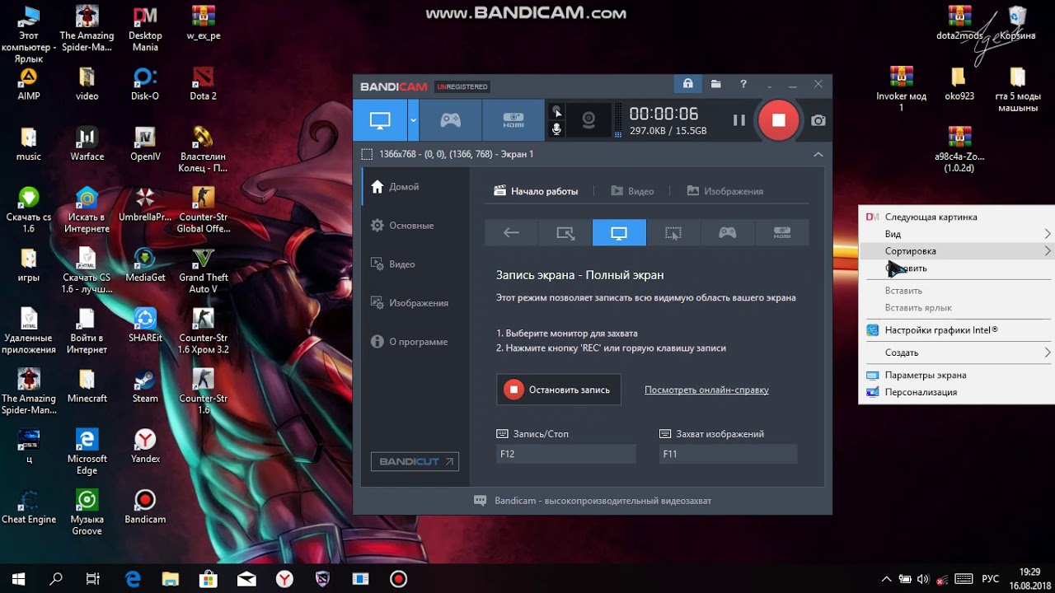Toggle mouse cursor recording icon
Image resolution: width=1055 pixels, height=593 pixels.
click(x=557, y=111)
